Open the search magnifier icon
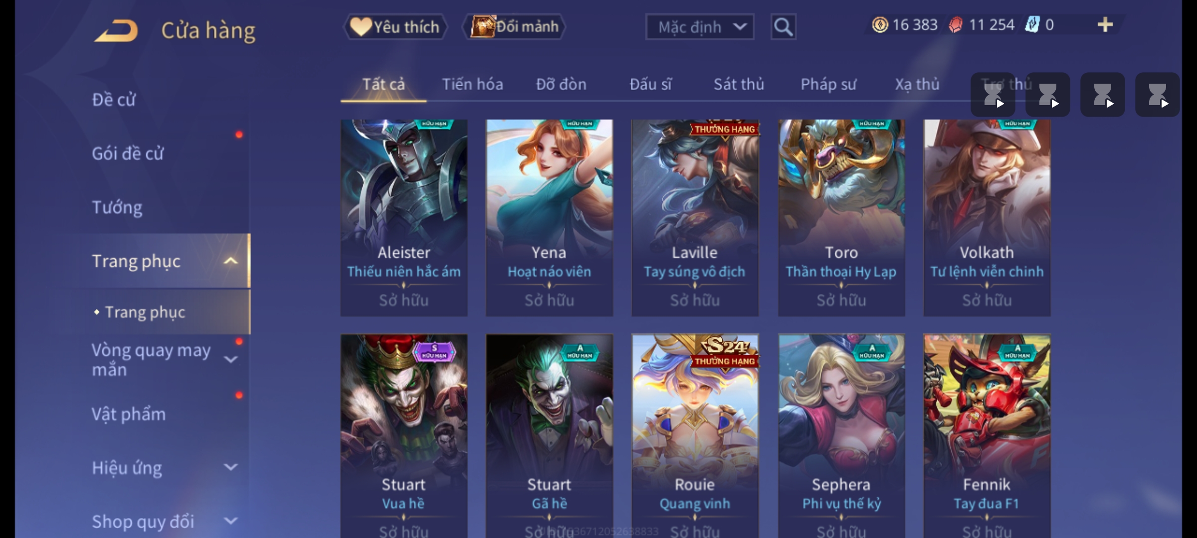 tap(783, 27)
